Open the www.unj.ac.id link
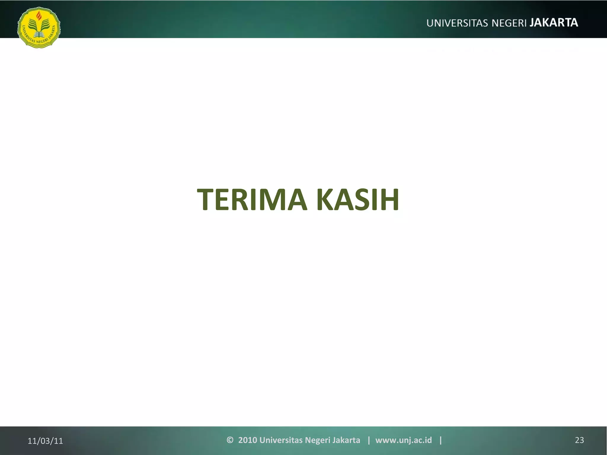This screenshot has height=455, width=607. 403,440
